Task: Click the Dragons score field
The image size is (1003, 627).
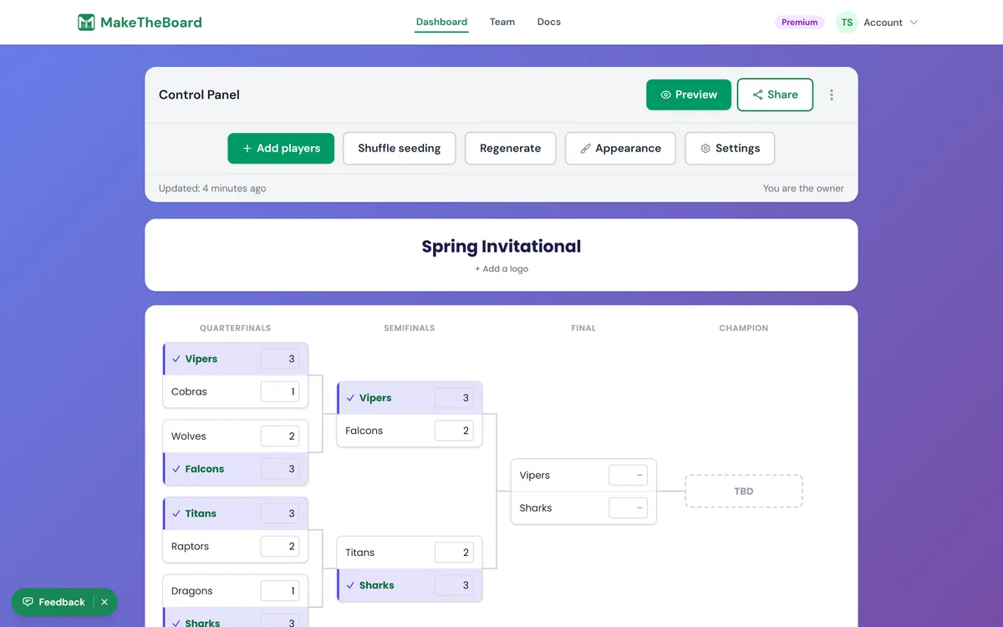Action: (280, 590)
